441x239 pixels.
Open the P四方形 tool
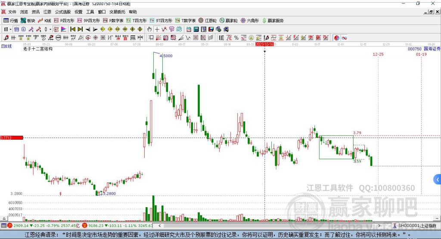coord(64,21)
